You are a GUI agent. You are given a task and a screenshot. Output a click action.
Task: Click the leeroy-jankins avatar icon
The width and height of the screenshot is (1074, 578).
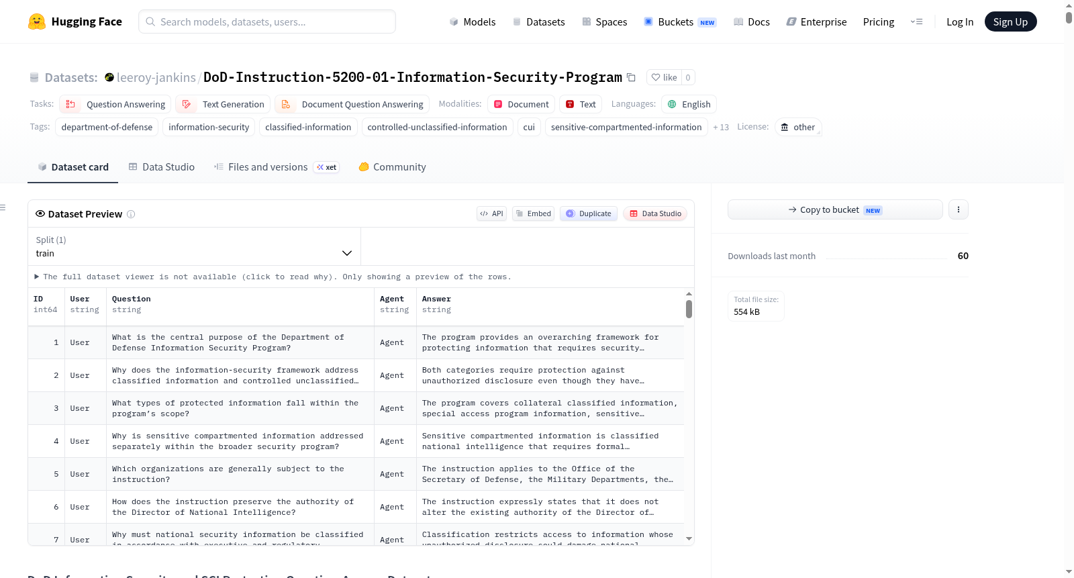click(109, 77)
